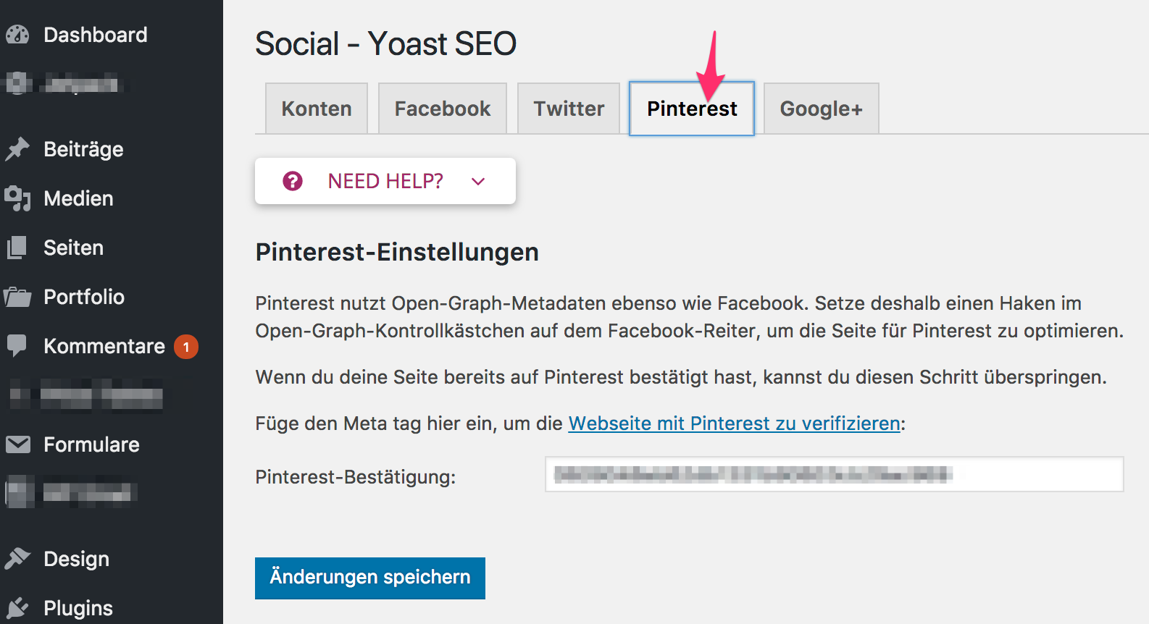Click the Seiten pages icon

click(x=17, y=248)
